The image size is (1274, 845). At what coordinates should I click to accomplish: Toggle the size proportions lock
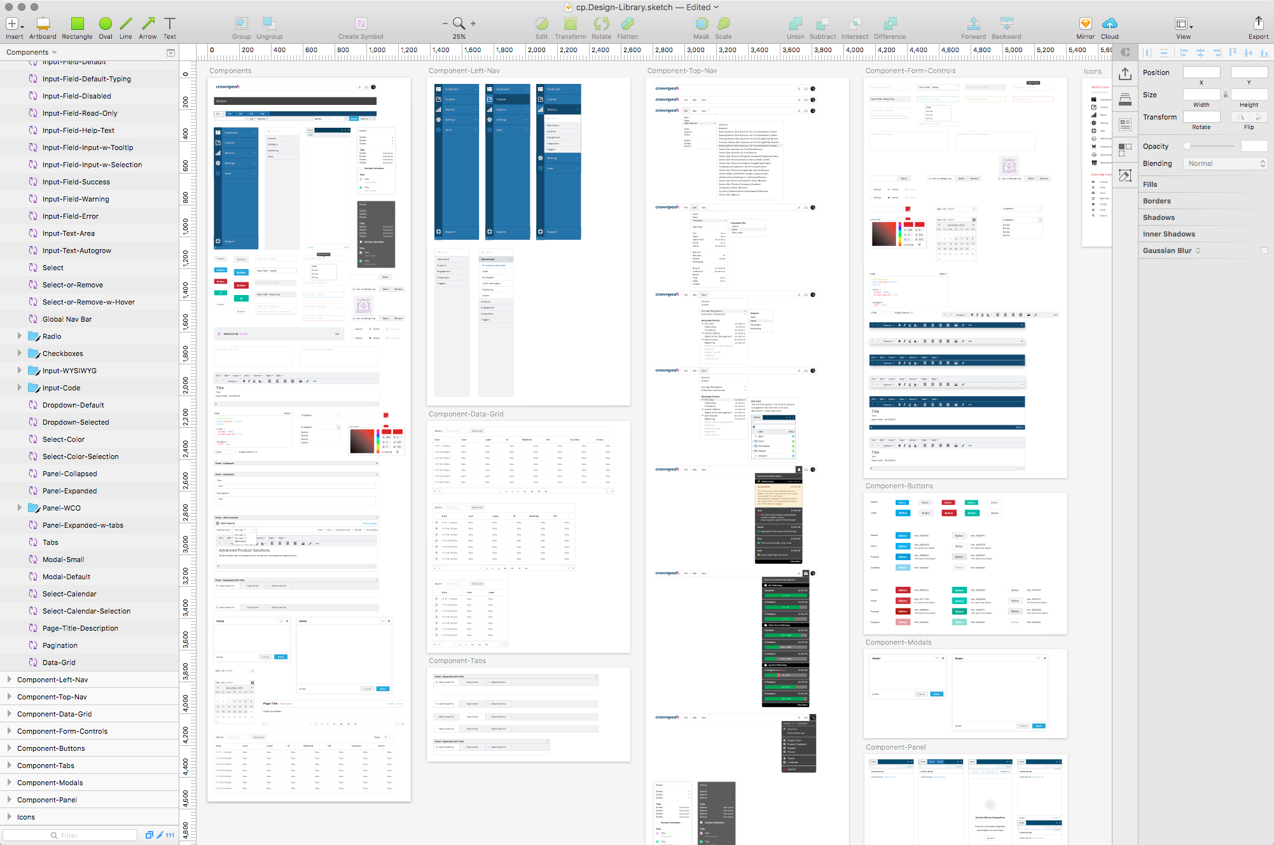click(x=1226, y=95)
